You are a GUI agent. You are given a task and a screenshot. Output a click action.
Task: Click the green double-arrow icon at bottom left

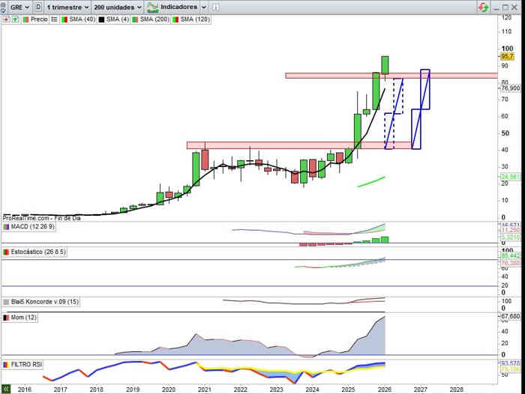coord(6,390)
